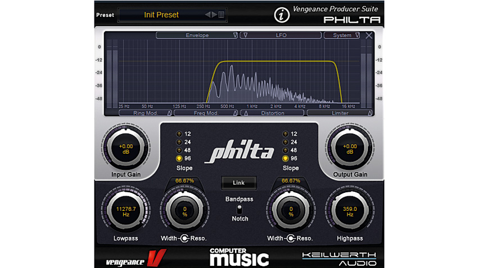Click the left 66.67% width value

coord(184,181)
